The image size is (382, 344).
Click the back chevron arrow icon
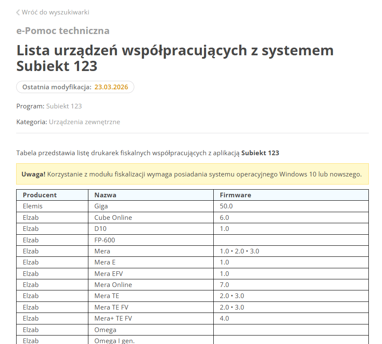[x=18, y=12]
